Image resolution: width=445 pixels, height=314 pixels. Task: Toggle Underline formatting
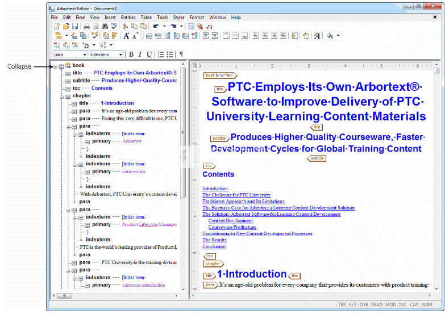149,55
